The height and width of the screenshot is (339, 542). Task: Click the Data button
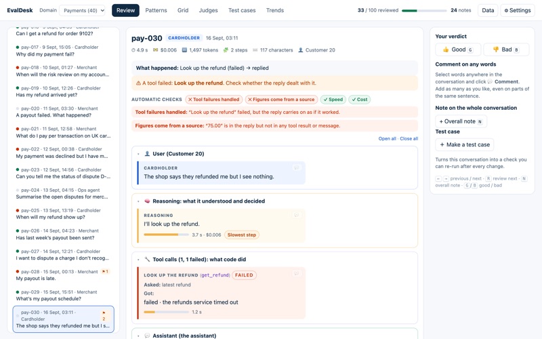(488, 10)
